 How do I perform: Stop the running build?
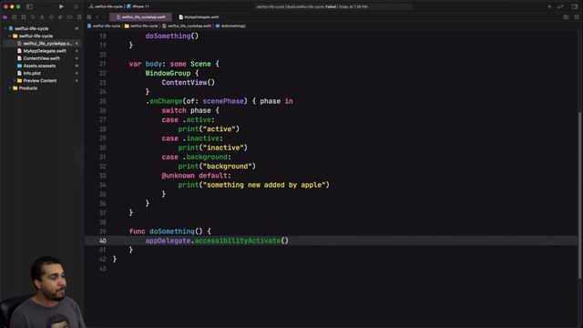pyautogui.click(x=76, y=6)
